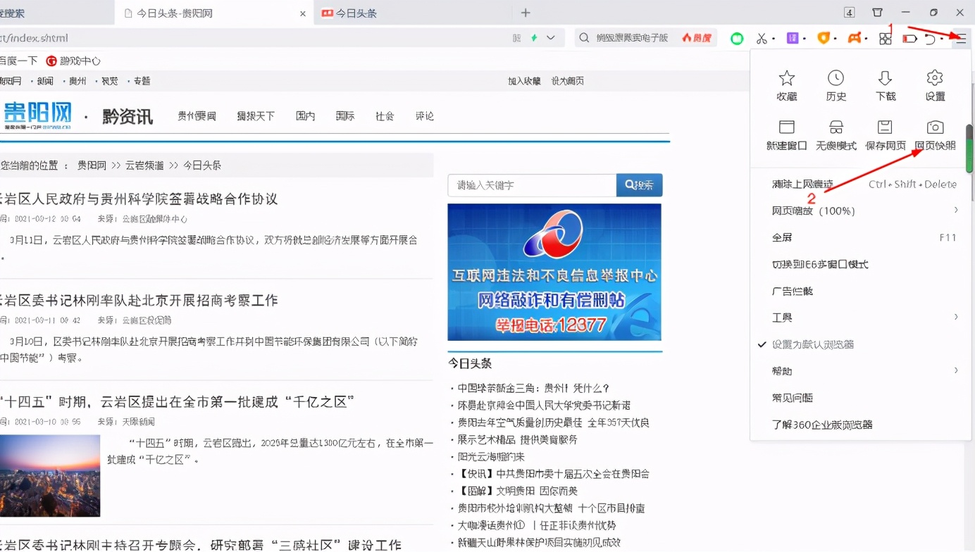Click the 互联网违法和不良信息举报中心 banner
Viewport: 975px width, 552px height.
pos(554,272)
